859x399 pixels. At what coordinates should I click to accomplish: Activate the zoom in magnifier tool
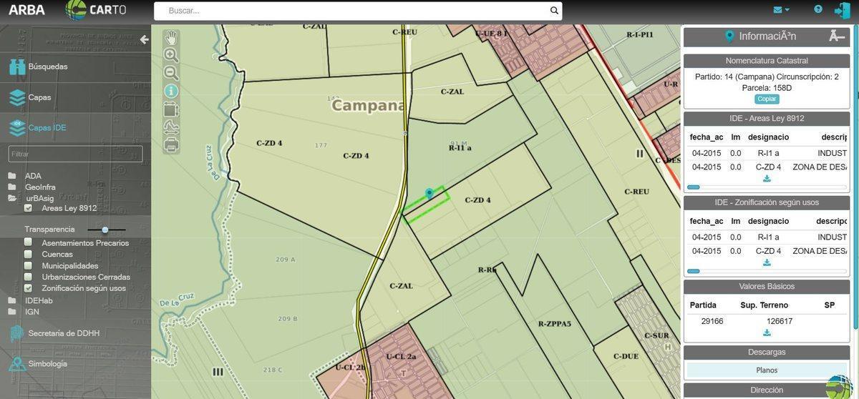click(x=171, y=55)
